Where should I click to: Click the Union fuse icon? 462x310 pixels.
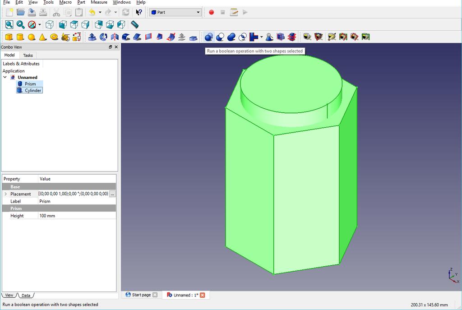click(x=231, y=37)
